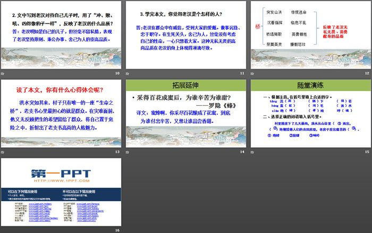Click slide number label 14
Screen dimensions: 372x233
coord(242,152)
